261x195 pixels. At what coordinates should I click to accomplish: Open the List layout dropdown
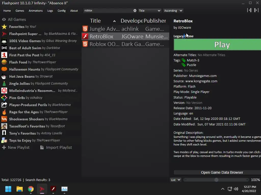tap(176, 180)
